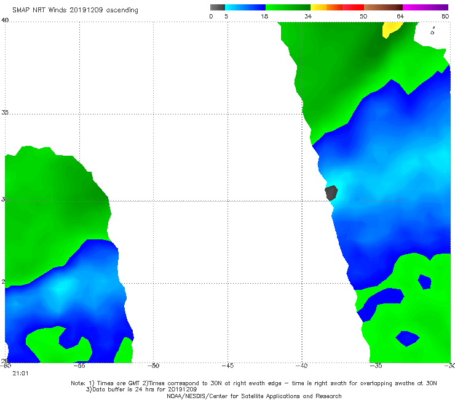455x400 pixels.
Task: Click the longitude label '-45'
Action: 228,366
